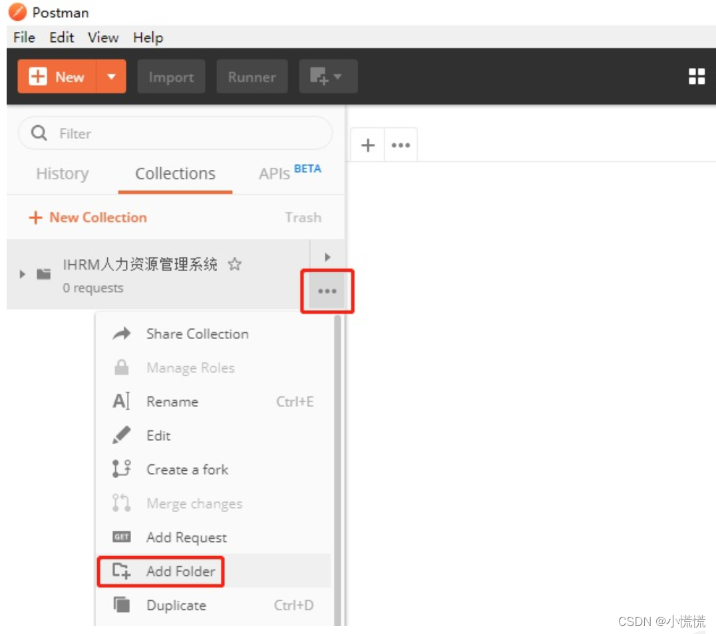Click the Import button
The height and width of the screenshot is (634, 716).
[x=171, y=77]
